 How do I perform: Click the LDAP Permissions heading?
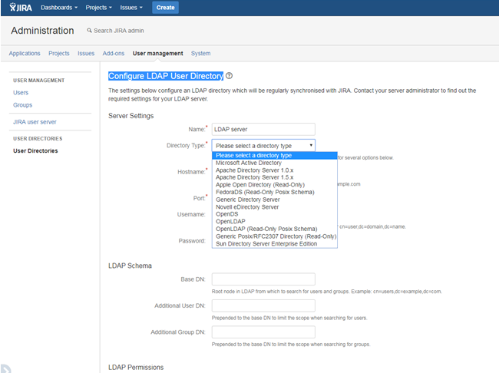[x=136, y=368]
